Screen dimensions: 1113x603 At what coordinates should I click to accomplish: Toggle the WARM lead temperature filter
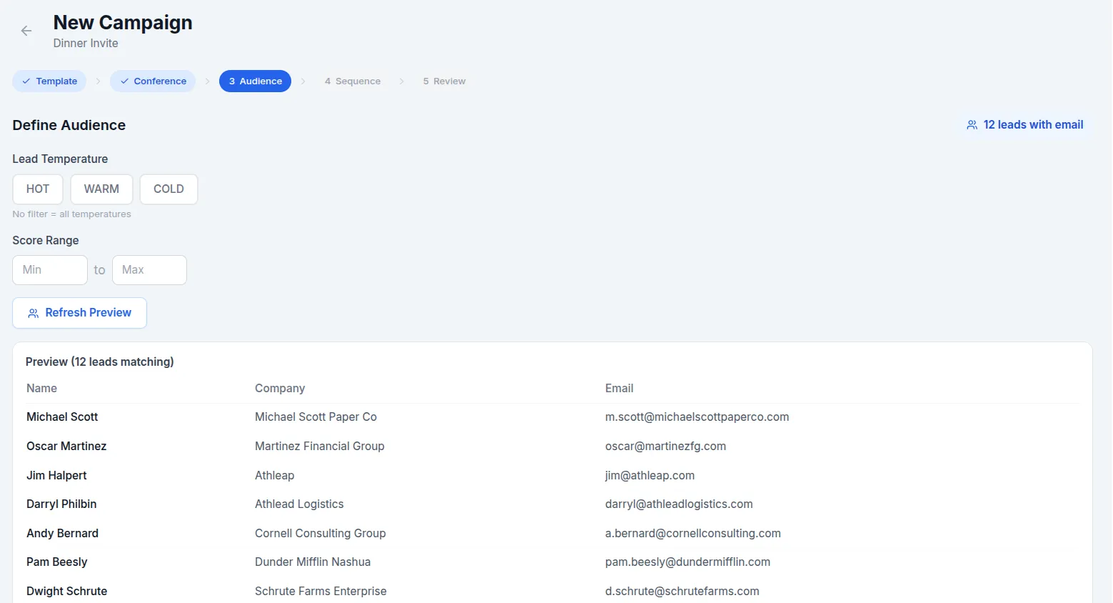[101, 189]
